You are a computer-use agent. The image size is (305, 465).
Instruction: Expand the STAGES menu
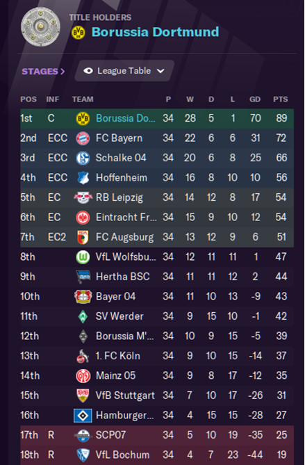coord(43,72)
